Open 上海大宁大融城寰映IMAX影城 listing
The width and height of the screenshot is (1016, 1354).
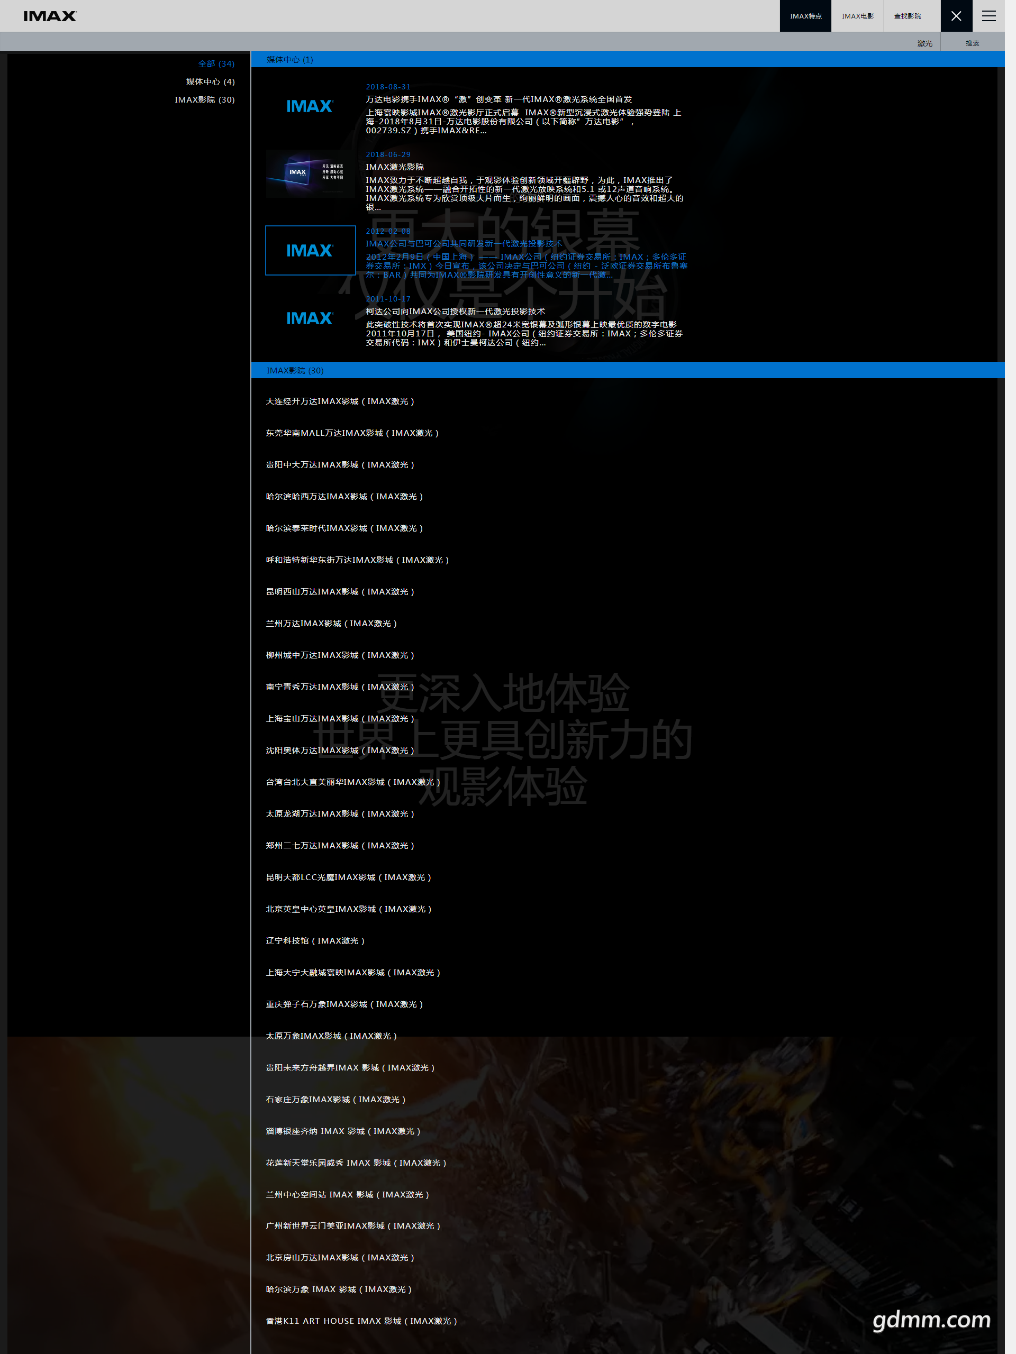pos(353,973)
